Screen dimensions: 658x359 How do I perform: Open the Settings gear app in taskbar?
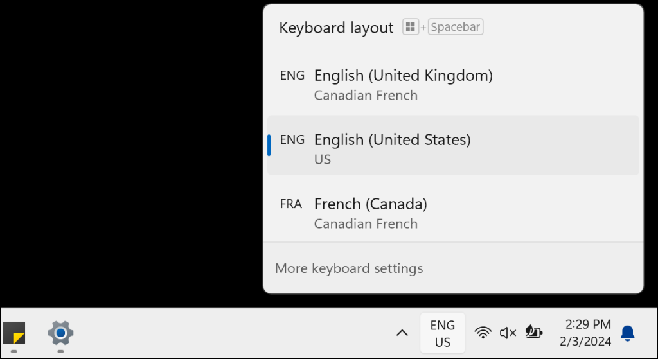click(61, 333)
